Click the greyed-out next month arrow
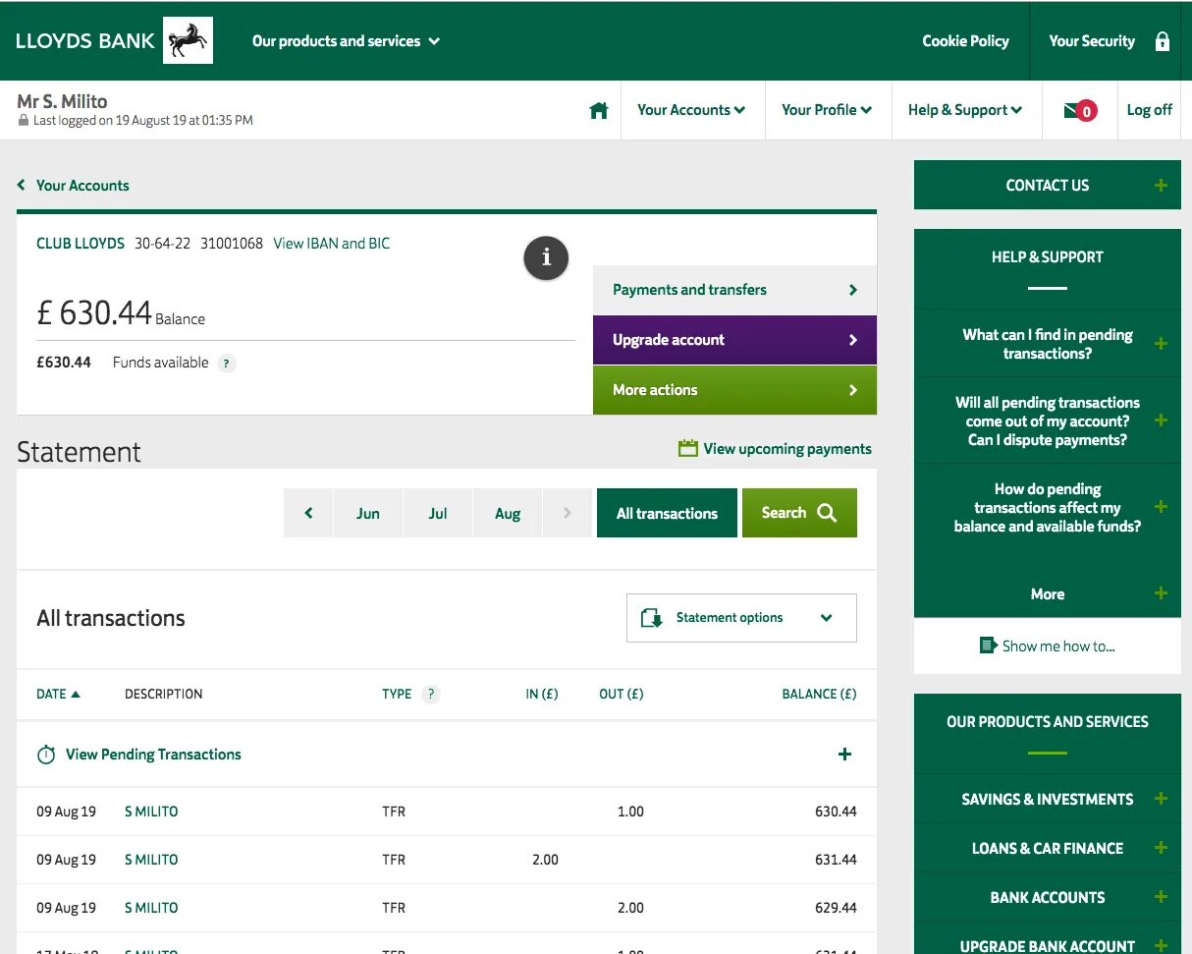The height and width of the screenshot is (954, 1192). pyautogui.click(x=567, y=513)
